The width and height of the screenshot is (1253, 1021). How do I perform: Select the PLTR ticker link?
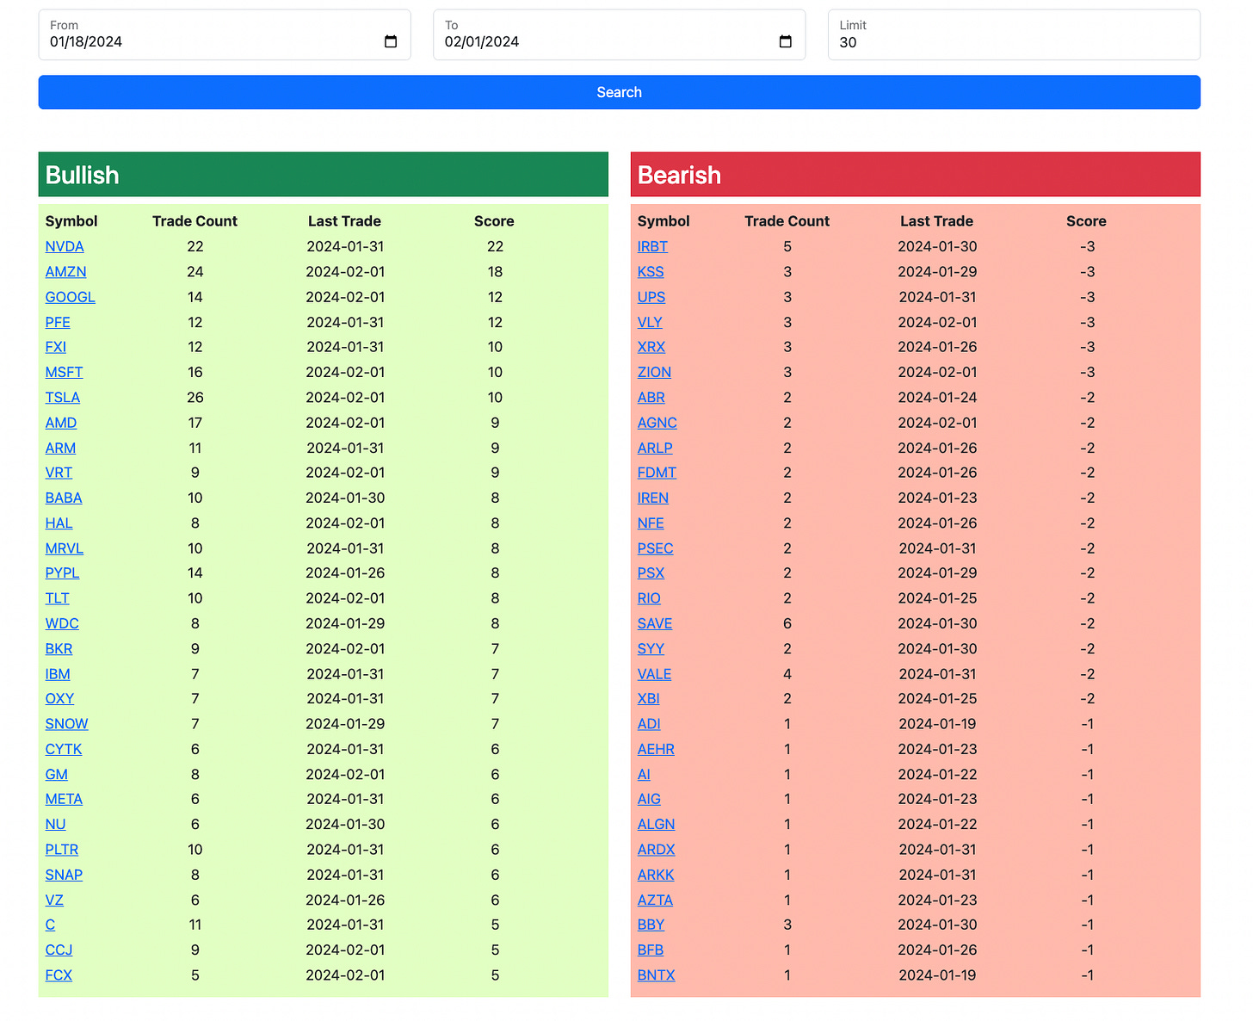click(62, 850)
